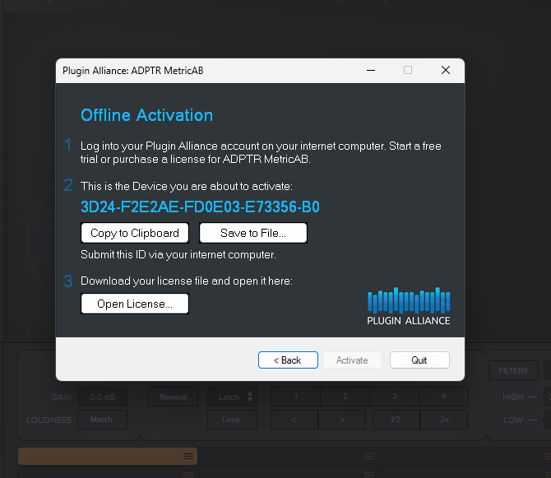
Task: Close the Plugin Alliance dialog window
Action: tap(446, 71)
